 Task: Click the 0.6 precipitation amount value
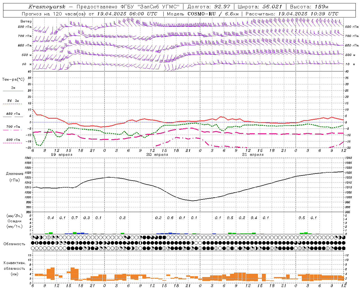click(170, 218)
